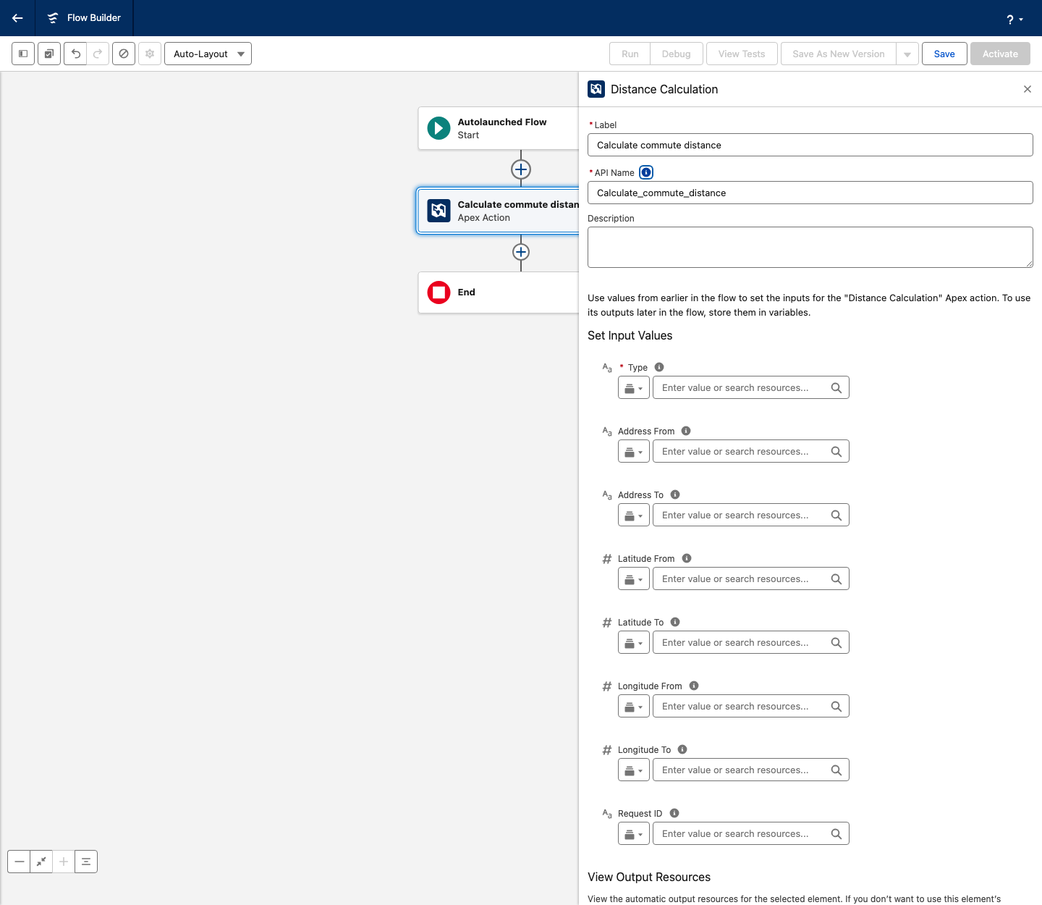Click the Address From value field
This screenshot has width=1042, height=905.
(x=751, y=452)
